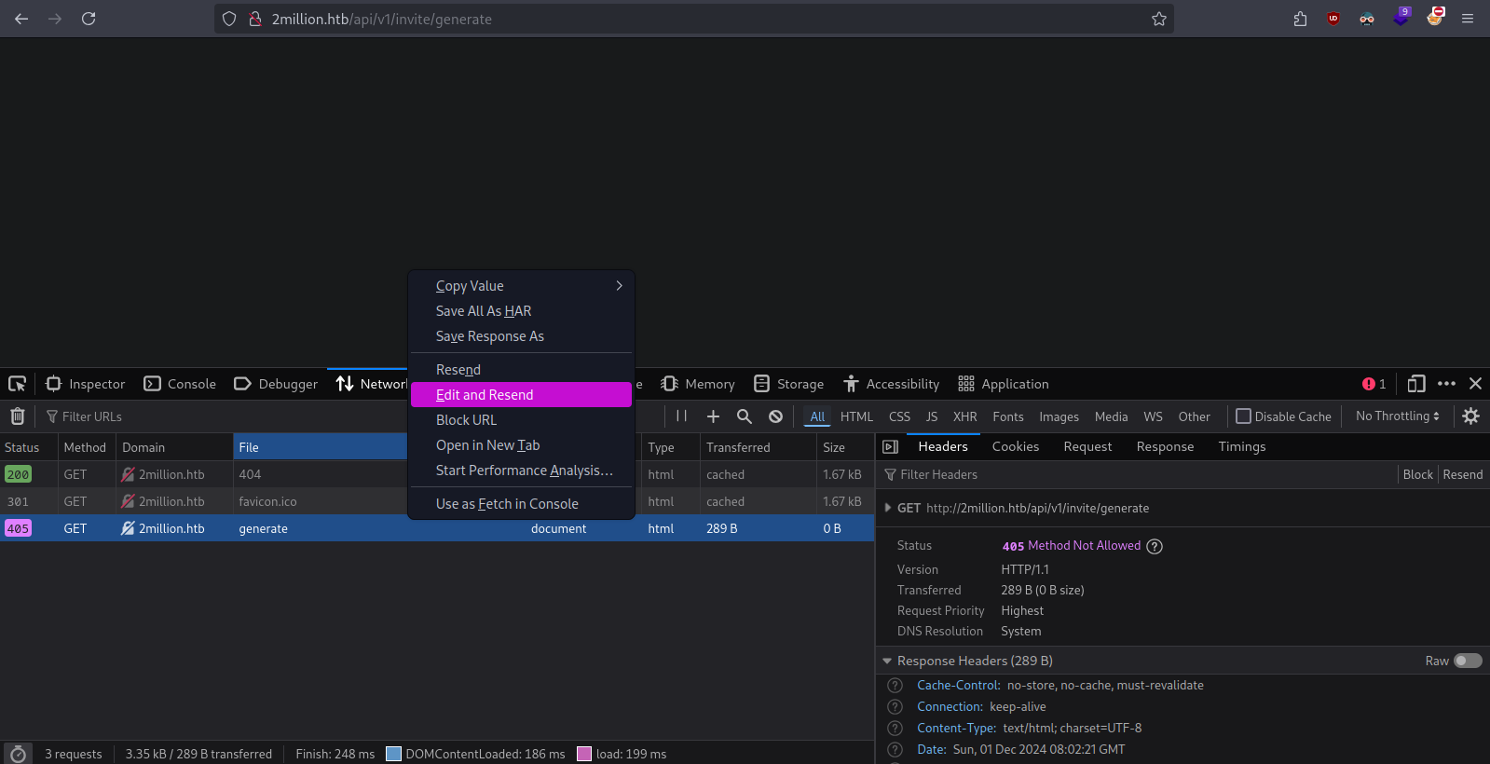Collapse the Response Headers section
The image size is (1490, 764).
coord(887,661)
